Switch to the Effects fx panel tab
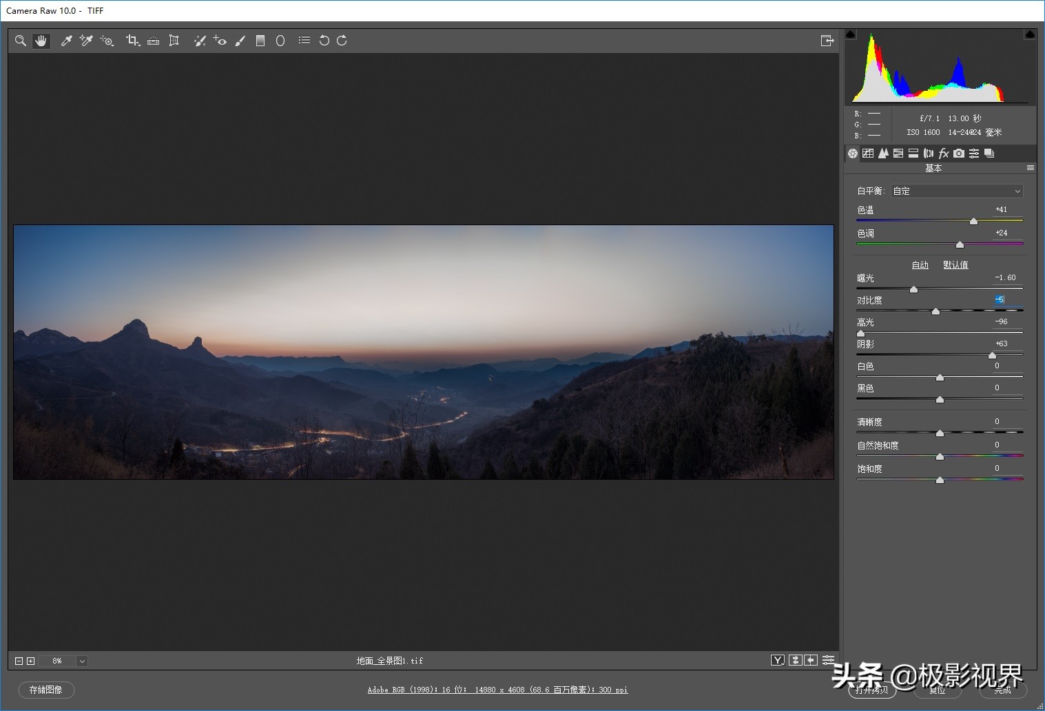This screenshot has height=711, width=1045. click(x=944, y=153)
